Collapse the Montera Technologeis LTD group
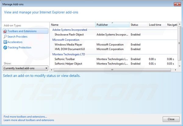The height and width of the screenshot is (126, 183). 69,54
